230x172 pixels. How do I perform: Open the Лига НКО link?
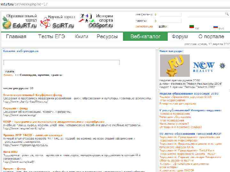10,152
